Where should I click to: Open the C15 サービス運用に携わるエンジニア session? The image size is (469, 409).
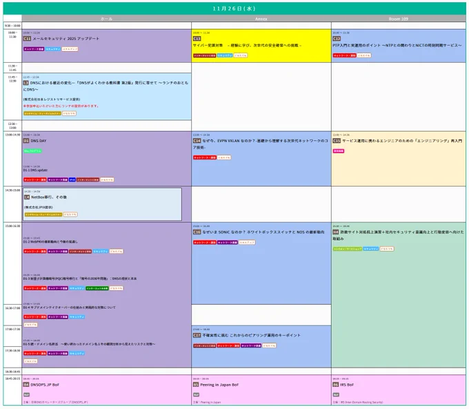402,141
